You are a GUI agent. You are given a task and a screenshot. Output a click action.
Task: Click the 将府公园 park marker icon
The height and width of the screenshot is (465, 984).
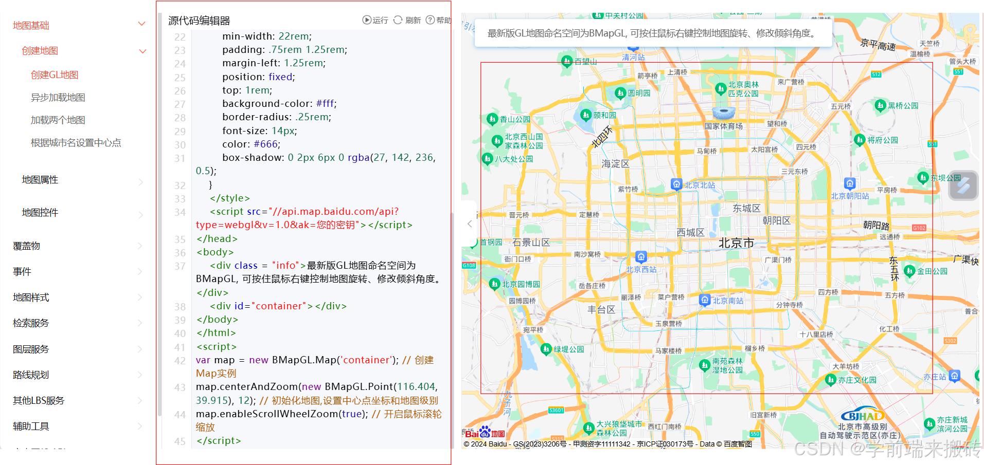click(860, 139)
